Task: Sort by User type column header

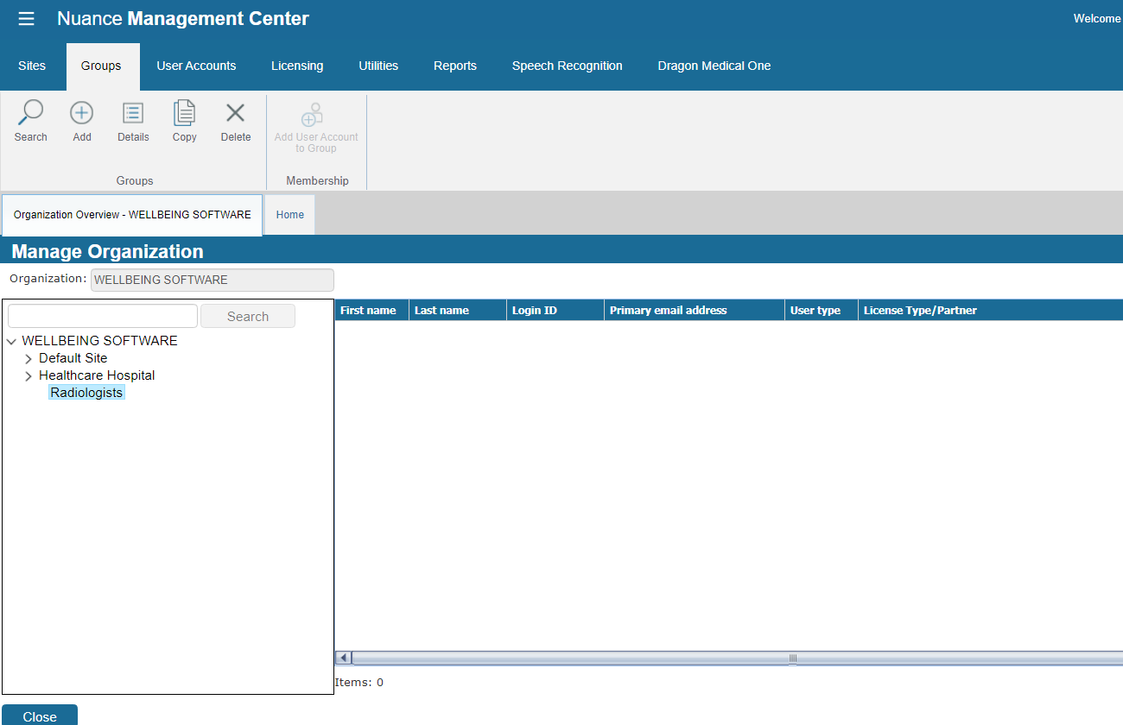Action: [x=822, y=310]
